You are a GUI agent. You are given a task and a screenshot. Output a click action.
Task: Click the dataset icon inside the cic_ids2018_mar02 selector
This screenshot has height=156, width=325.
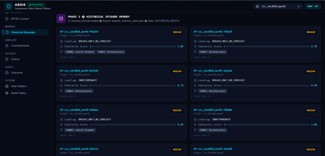tap(257, 6)
